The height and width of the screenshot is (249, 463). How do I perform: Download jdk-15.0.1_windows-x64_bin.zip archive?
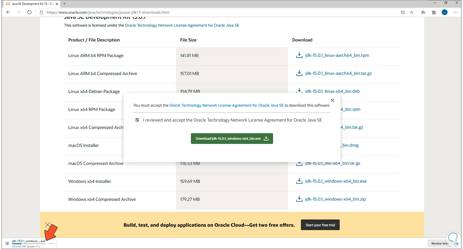[335, 199]
